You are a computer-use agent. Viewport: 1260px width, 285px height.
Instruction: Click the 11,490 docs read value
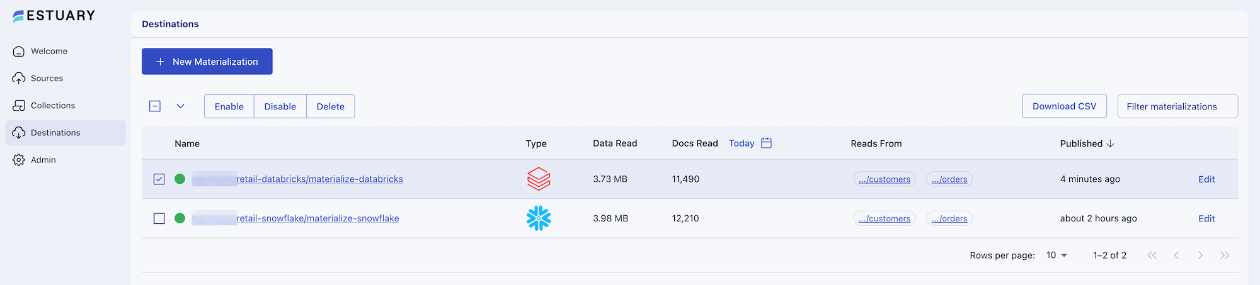coord(685,179)
